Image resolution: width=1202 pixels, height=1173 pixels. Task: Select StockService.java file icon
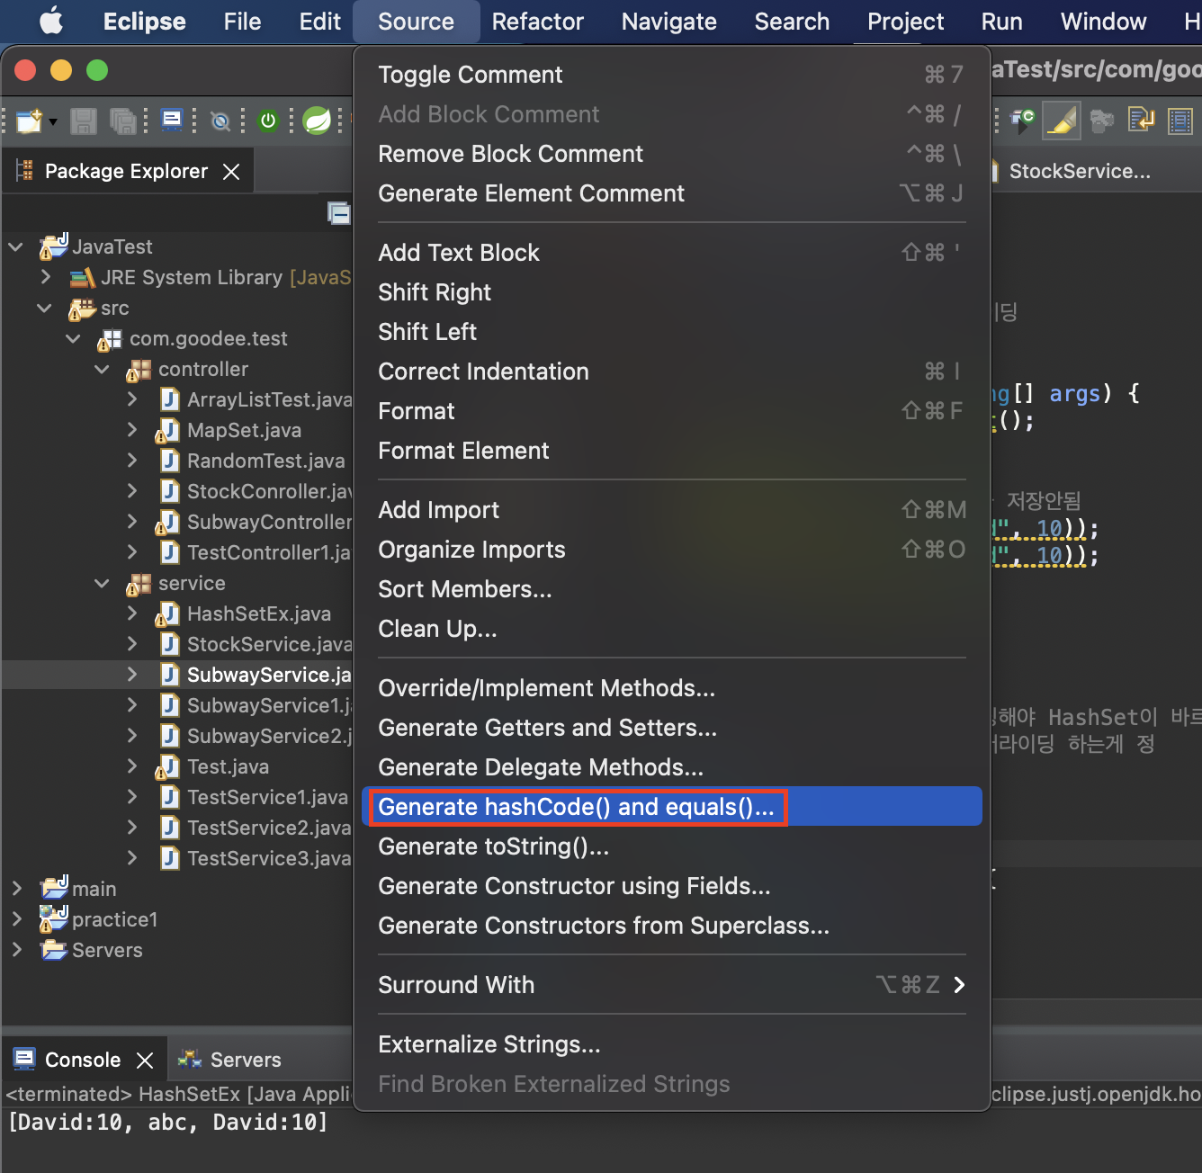[169, 644]
